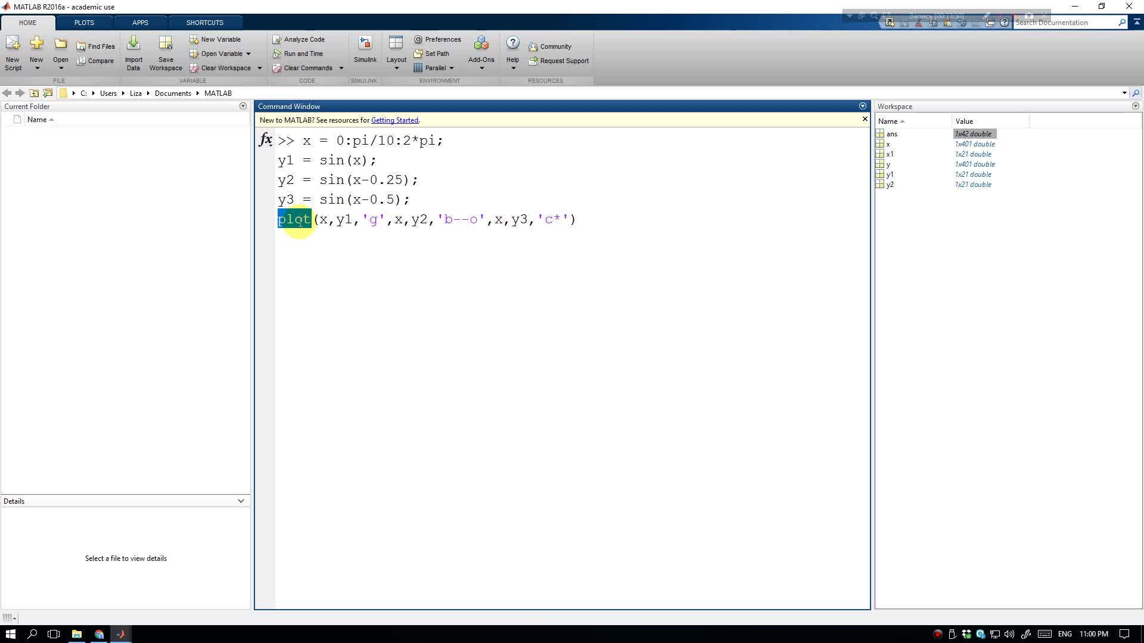Click the Help question mark icon

coord(512,43)
